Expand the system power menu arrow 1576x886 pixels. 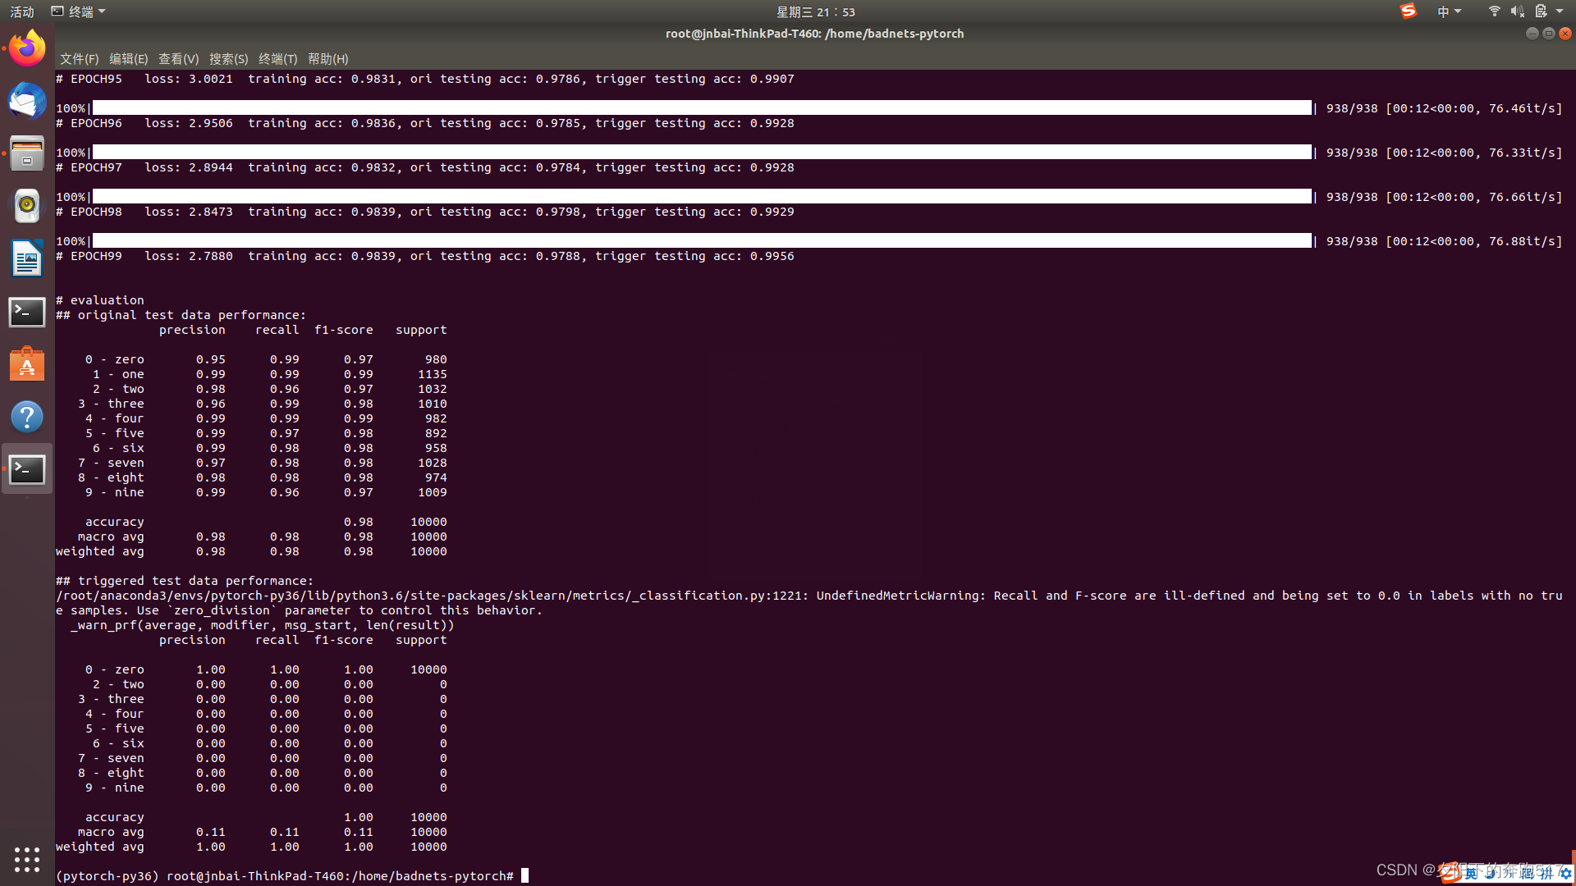point(1560,11)
